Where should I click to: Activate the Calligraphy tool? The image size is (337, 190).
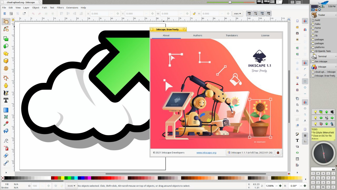click(6, 93)
